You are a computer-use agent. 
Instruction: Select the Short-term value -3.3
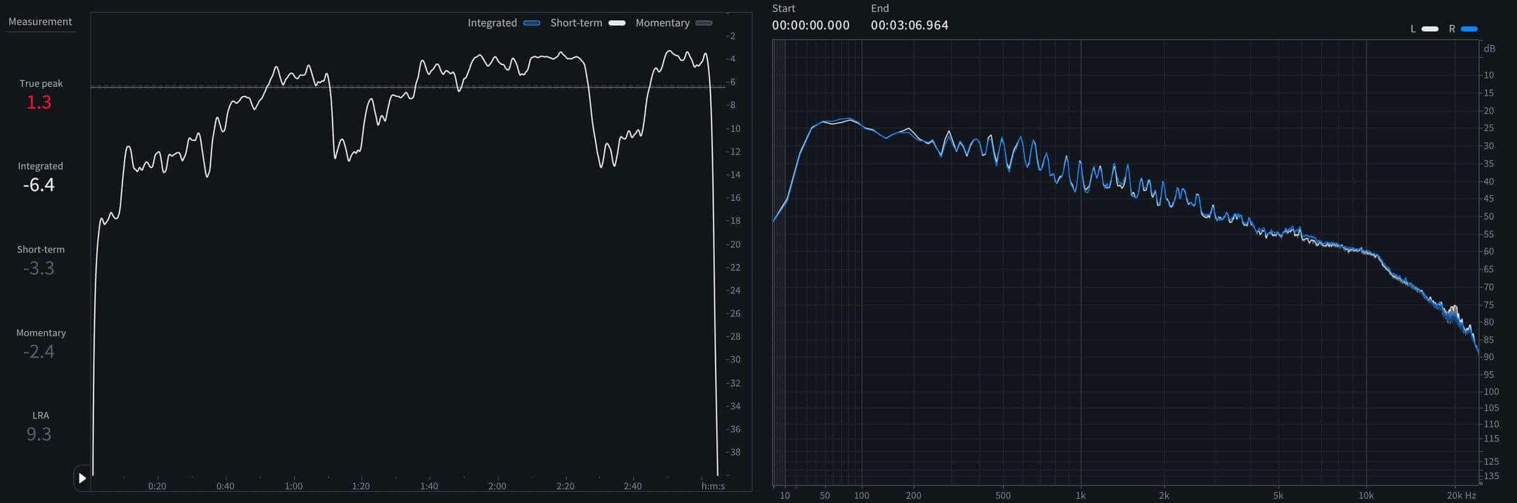(39, 269)
